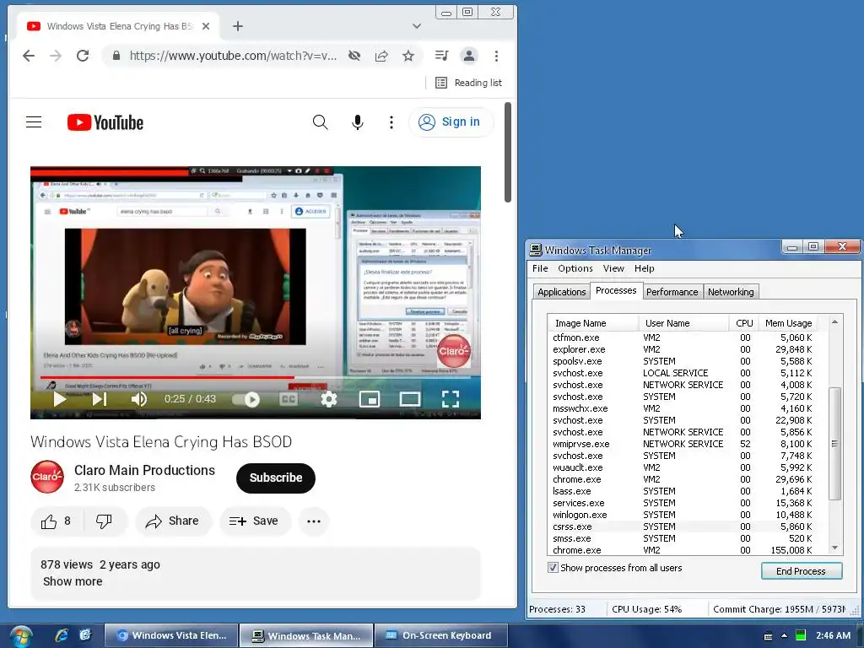The width and height of the screenshot is (864, 648).
Task: Open YouTube settings three-dot menu
Action: [391, 121]
